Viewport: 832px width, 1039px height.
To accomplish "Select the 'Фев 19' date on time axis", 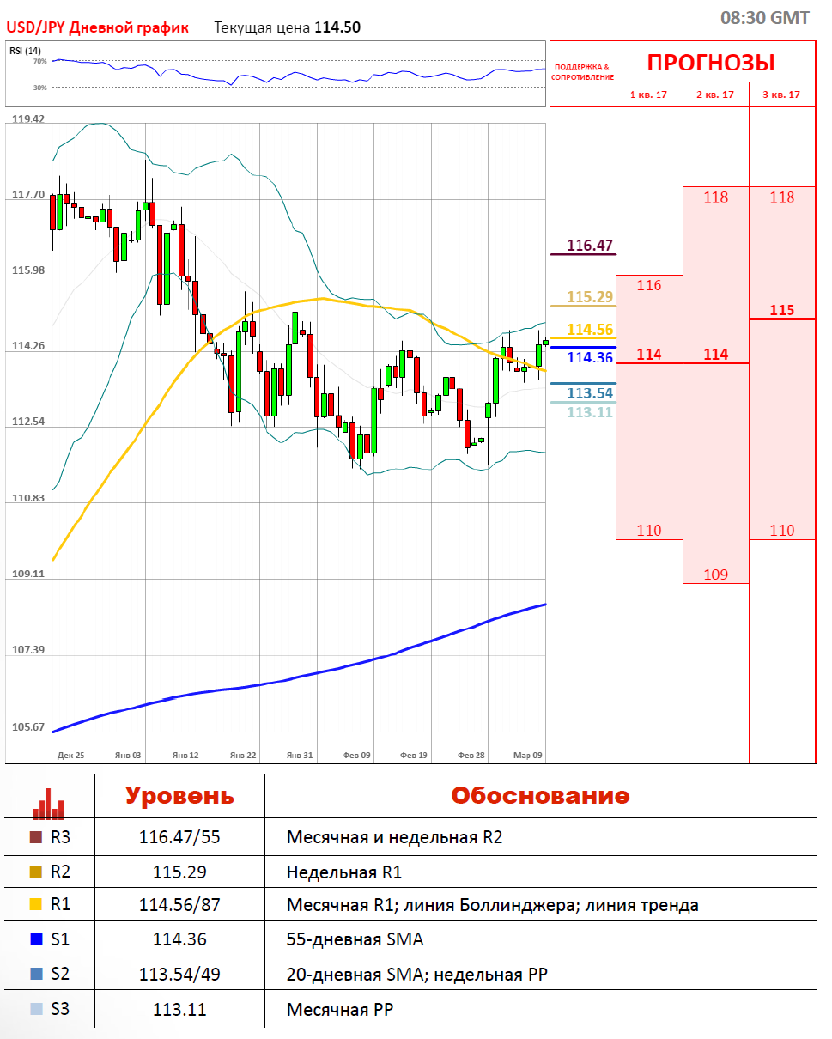I will (414, 756).
